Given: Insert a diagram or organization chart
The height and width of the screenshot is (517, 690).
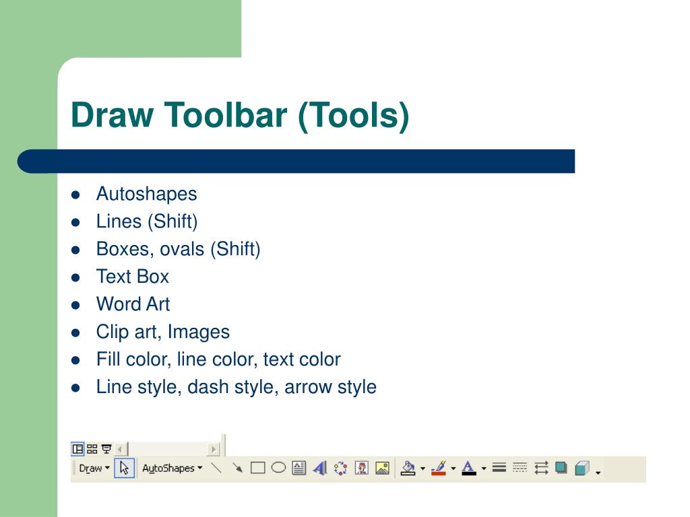Looking at the screenshot, I should (340, 469).
